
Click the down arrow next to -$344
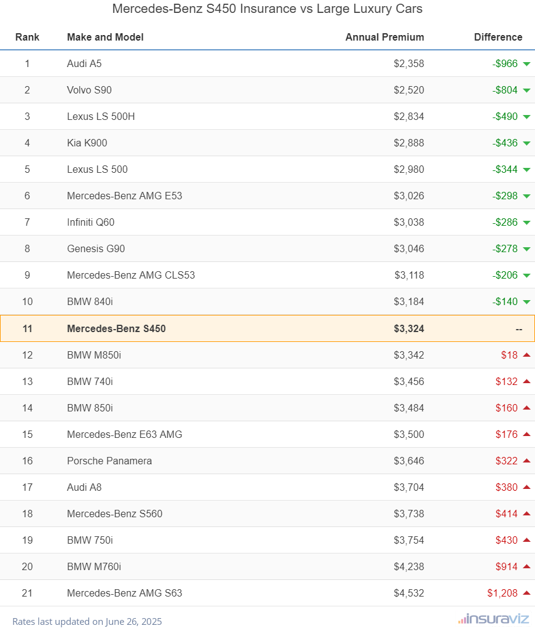click(x=526, y=170)
